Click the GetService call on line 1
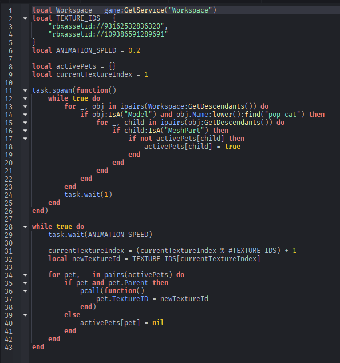This screenshot has width=340, height=363. tap(144, 10)
